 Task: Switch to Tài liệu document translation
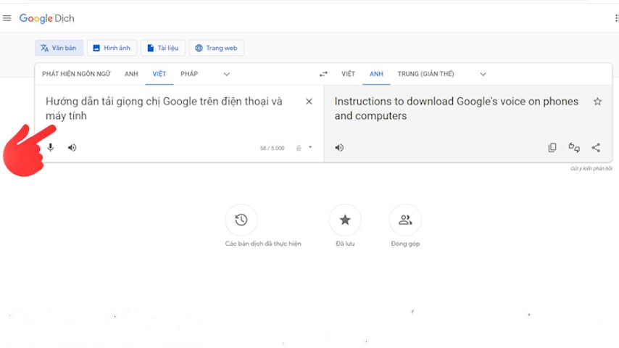click(x=163, y=48)
